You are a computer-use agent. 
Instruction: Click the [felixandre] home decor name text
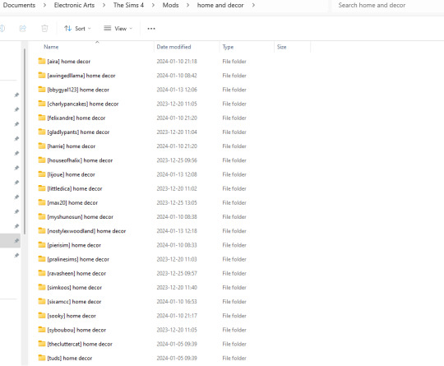click(76, 118)
